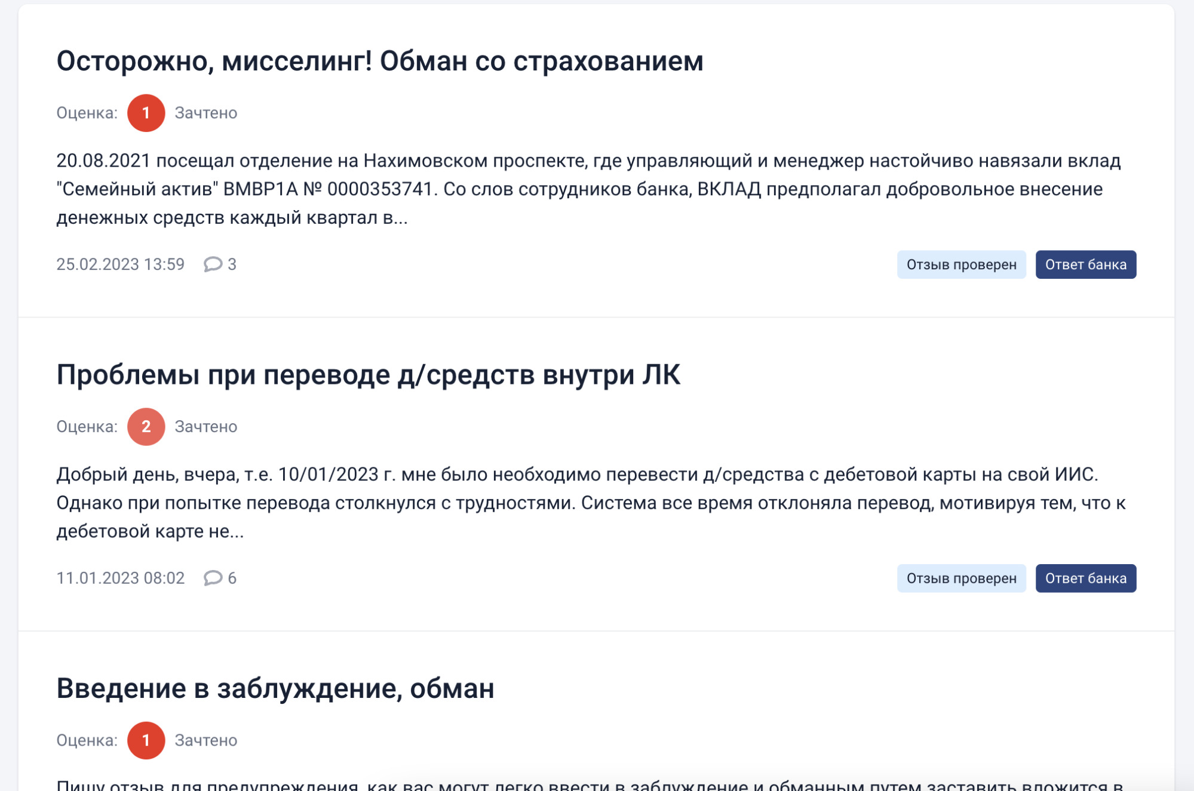The width and height of the screenshot is (1194, 791).
Task: Click rating badge 2 on перевод review
Action: 146,426
